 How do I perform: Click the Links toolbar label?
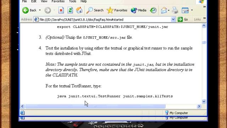pos(197,20)
